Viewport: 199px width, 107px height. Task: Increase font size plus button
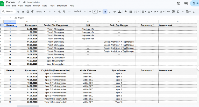100,12
